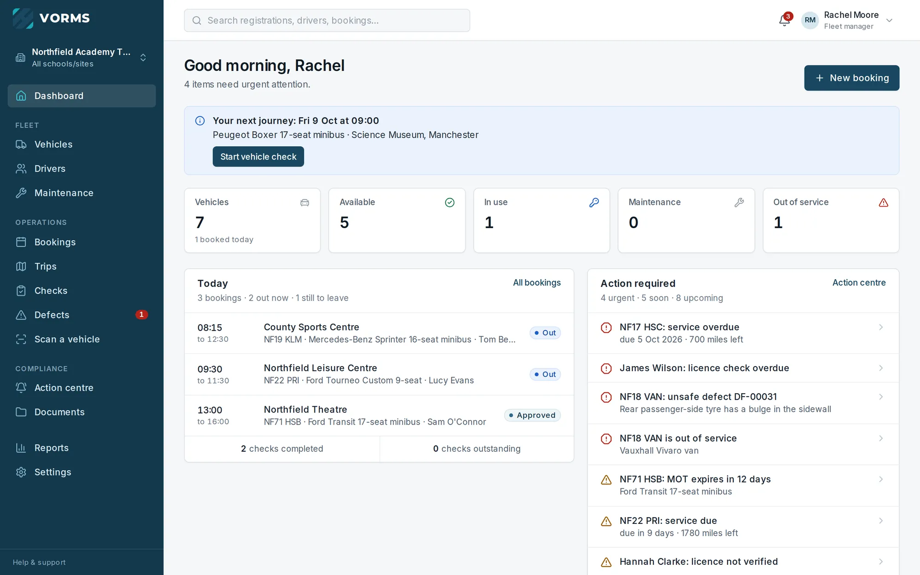Click the Approved status on Northfield Theatre booking
The height and width of the screenshot is (575, 920).
tap(532, 415)
